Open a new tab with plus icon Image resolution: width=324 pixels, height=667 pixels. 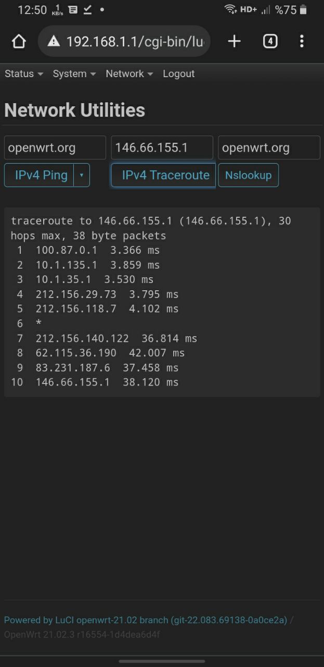[234, 42]
